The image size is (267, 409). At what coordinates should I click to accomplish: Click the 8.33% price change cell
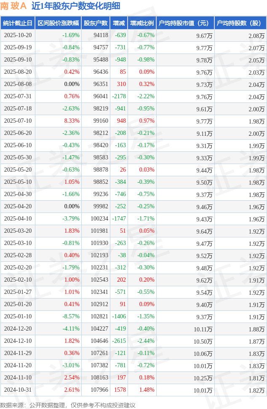coord(72,121)
